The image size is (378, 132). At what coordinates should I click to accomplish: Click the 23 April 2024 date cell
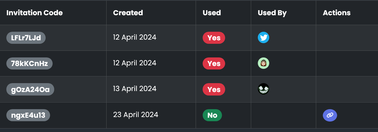click(135, 114)
